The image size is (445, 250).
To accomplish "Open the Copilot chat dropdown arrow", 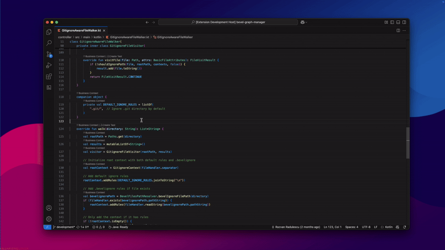I will (307, 22).
